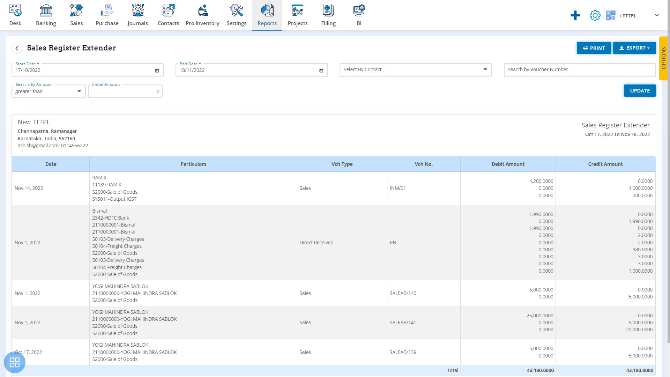670x377 pixels.
Task: Open the Purchase module
Action: pos(107,15)
